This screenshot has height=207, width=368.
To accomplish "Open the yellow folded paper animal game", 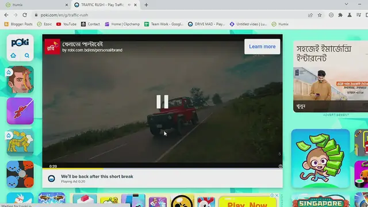I will tap(20, 143).
